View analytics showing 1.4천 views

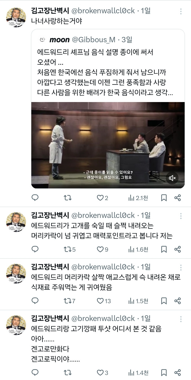pyautogui.click(x=138, y=373)
